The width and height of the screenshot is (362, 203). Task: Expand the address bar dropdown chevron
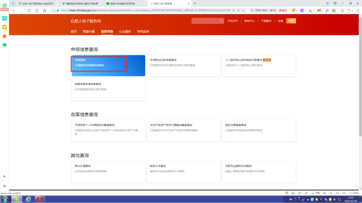click(x=243, y=10)
